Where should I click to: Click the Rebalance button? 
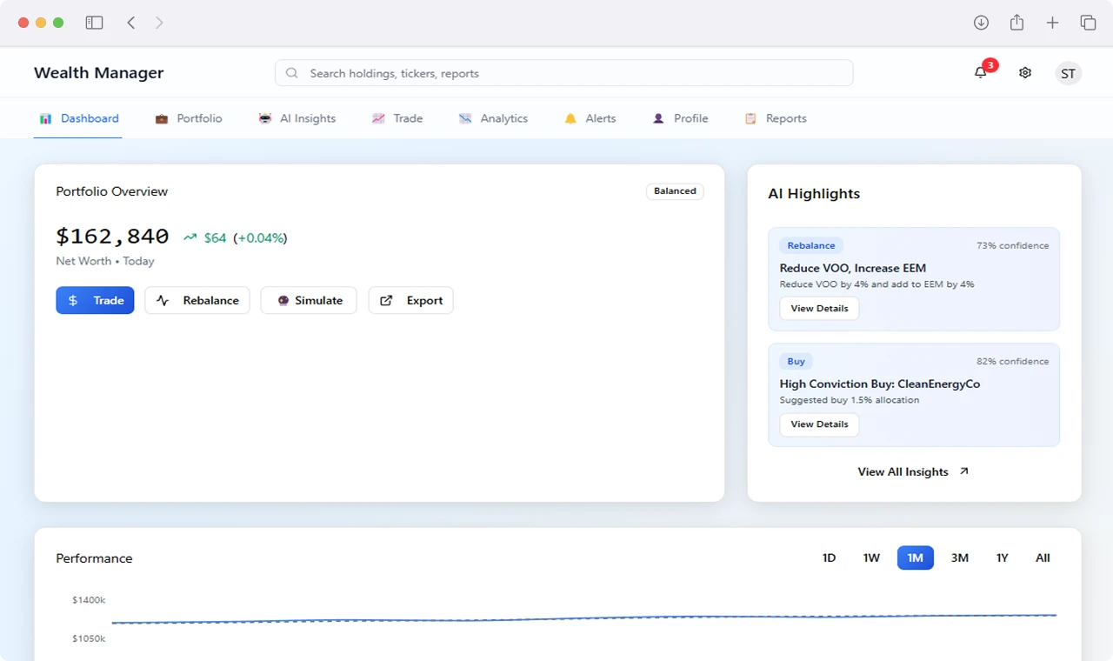tap(197, 300)
